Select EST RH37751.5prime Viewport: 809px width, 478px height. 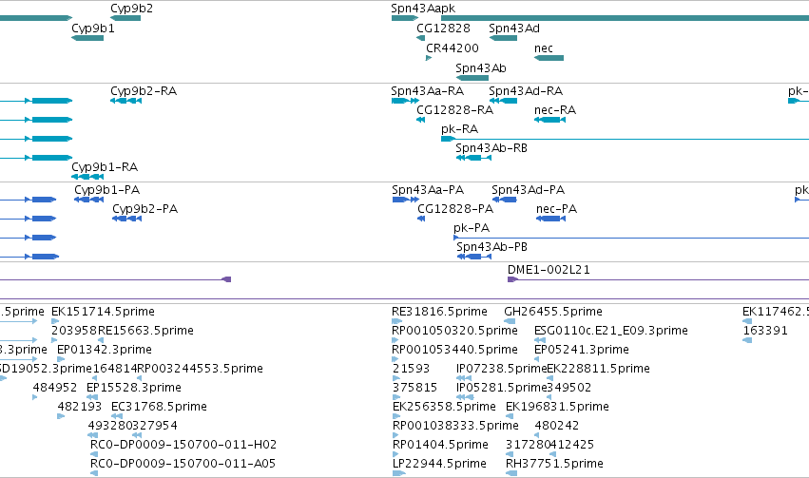[x=554, y=464]
